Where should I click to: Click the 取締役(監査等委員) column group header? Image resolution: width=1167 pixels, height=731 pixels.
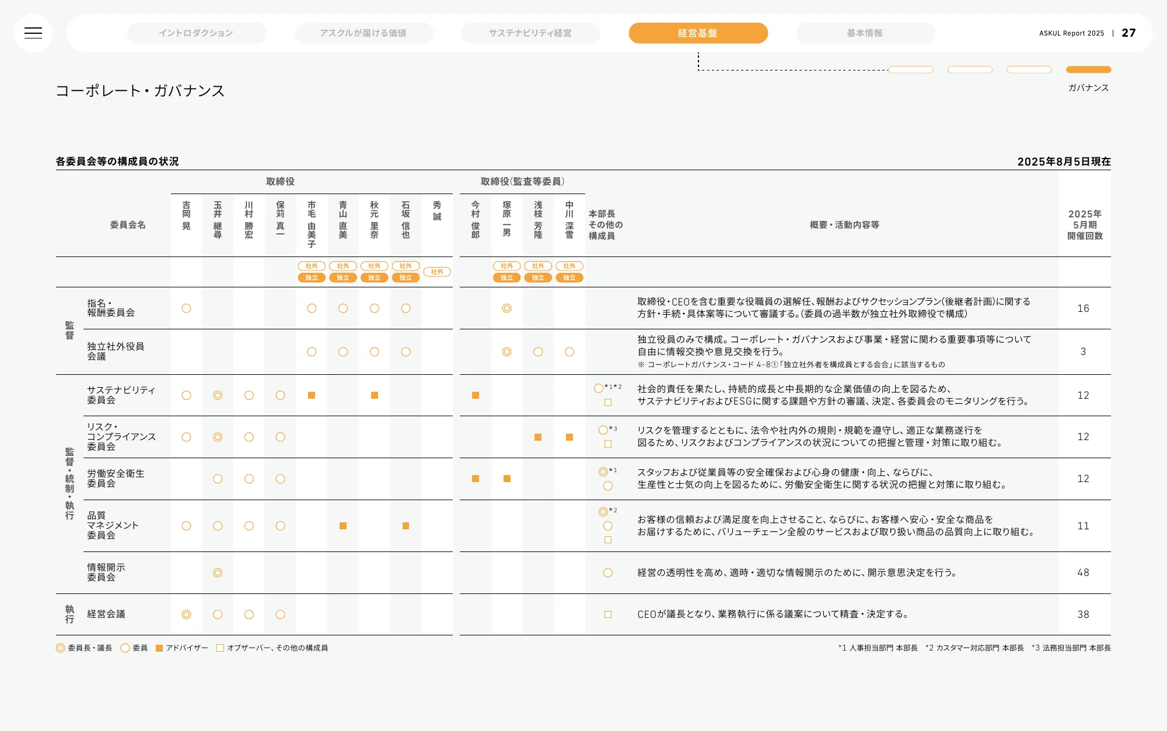pos(523,182)
